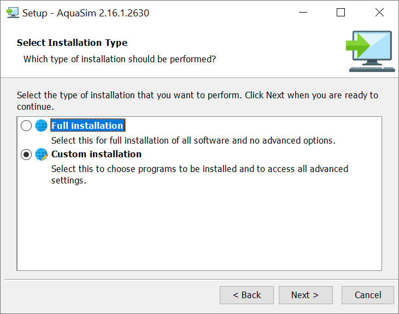
Task: Select the Custom installation radio button
Action: click(x=26, y=155)
